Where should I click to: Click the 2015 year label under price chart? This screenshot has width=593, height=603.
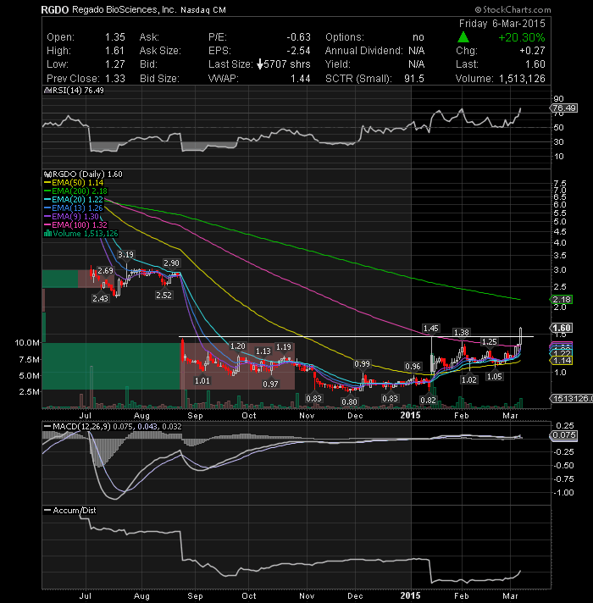coord(410,415)
